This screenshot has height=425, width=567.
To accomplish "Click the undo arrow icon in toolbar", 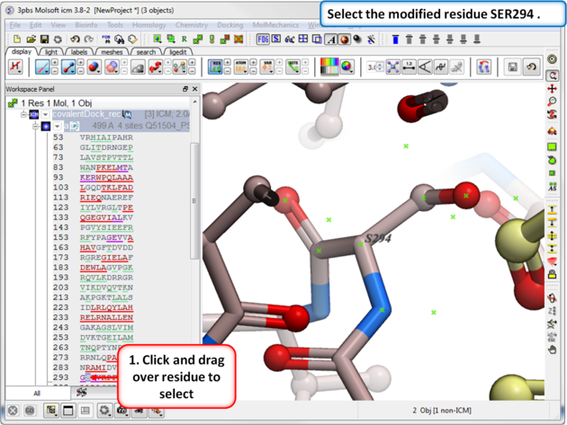I will click(x=76, y=40).
